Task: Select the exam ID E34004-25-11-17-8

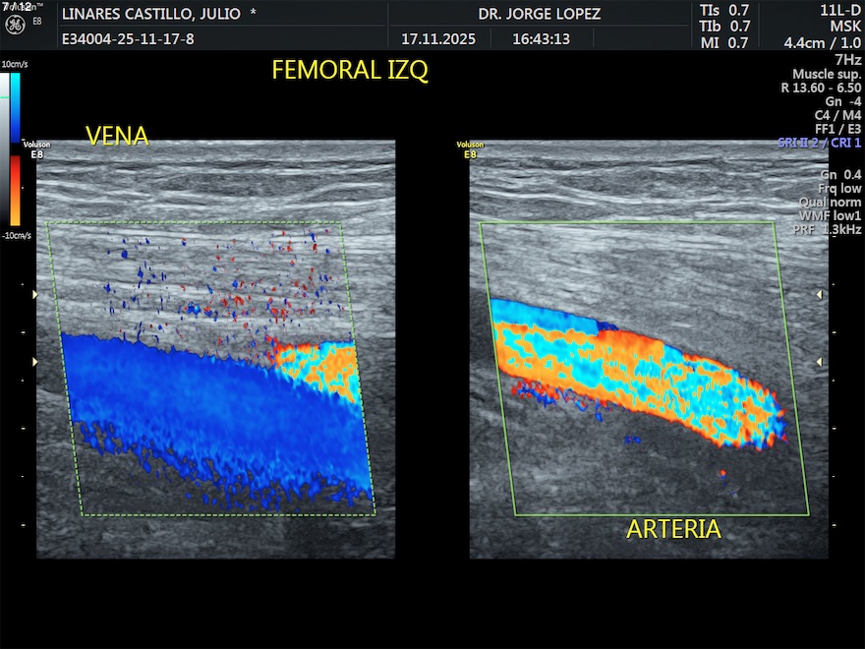Action: [128, 40]
